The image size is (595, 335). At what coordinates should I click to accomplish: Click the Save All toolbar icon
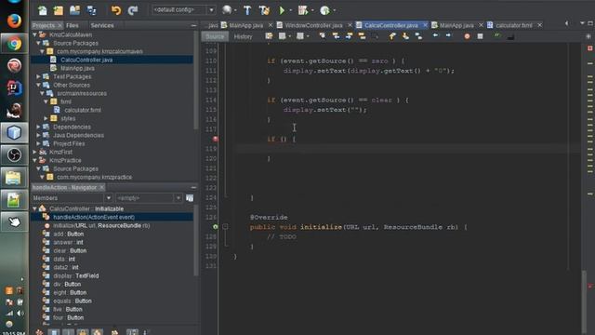91,10
